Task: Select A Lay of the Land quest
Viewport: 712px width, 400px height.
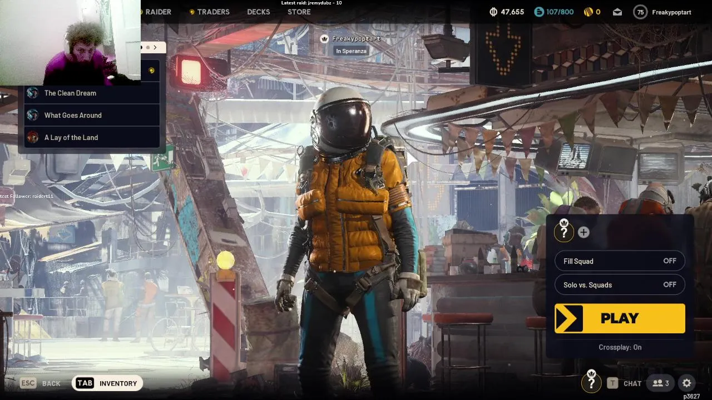Action: click(x=92, y=137)
